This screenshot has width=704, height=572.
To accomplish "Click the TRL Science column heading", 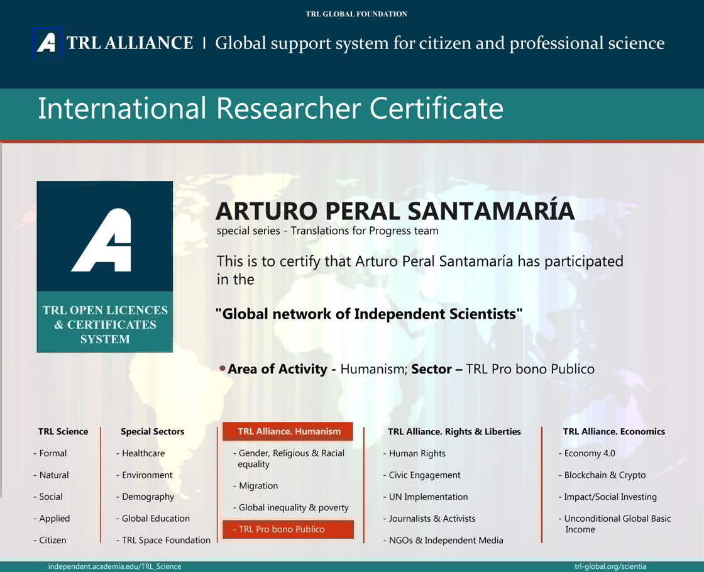I will (63, 431).
